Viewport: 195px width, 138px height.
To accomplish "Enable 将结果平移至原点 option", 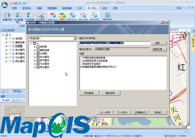I will click(x=81, y=64).
